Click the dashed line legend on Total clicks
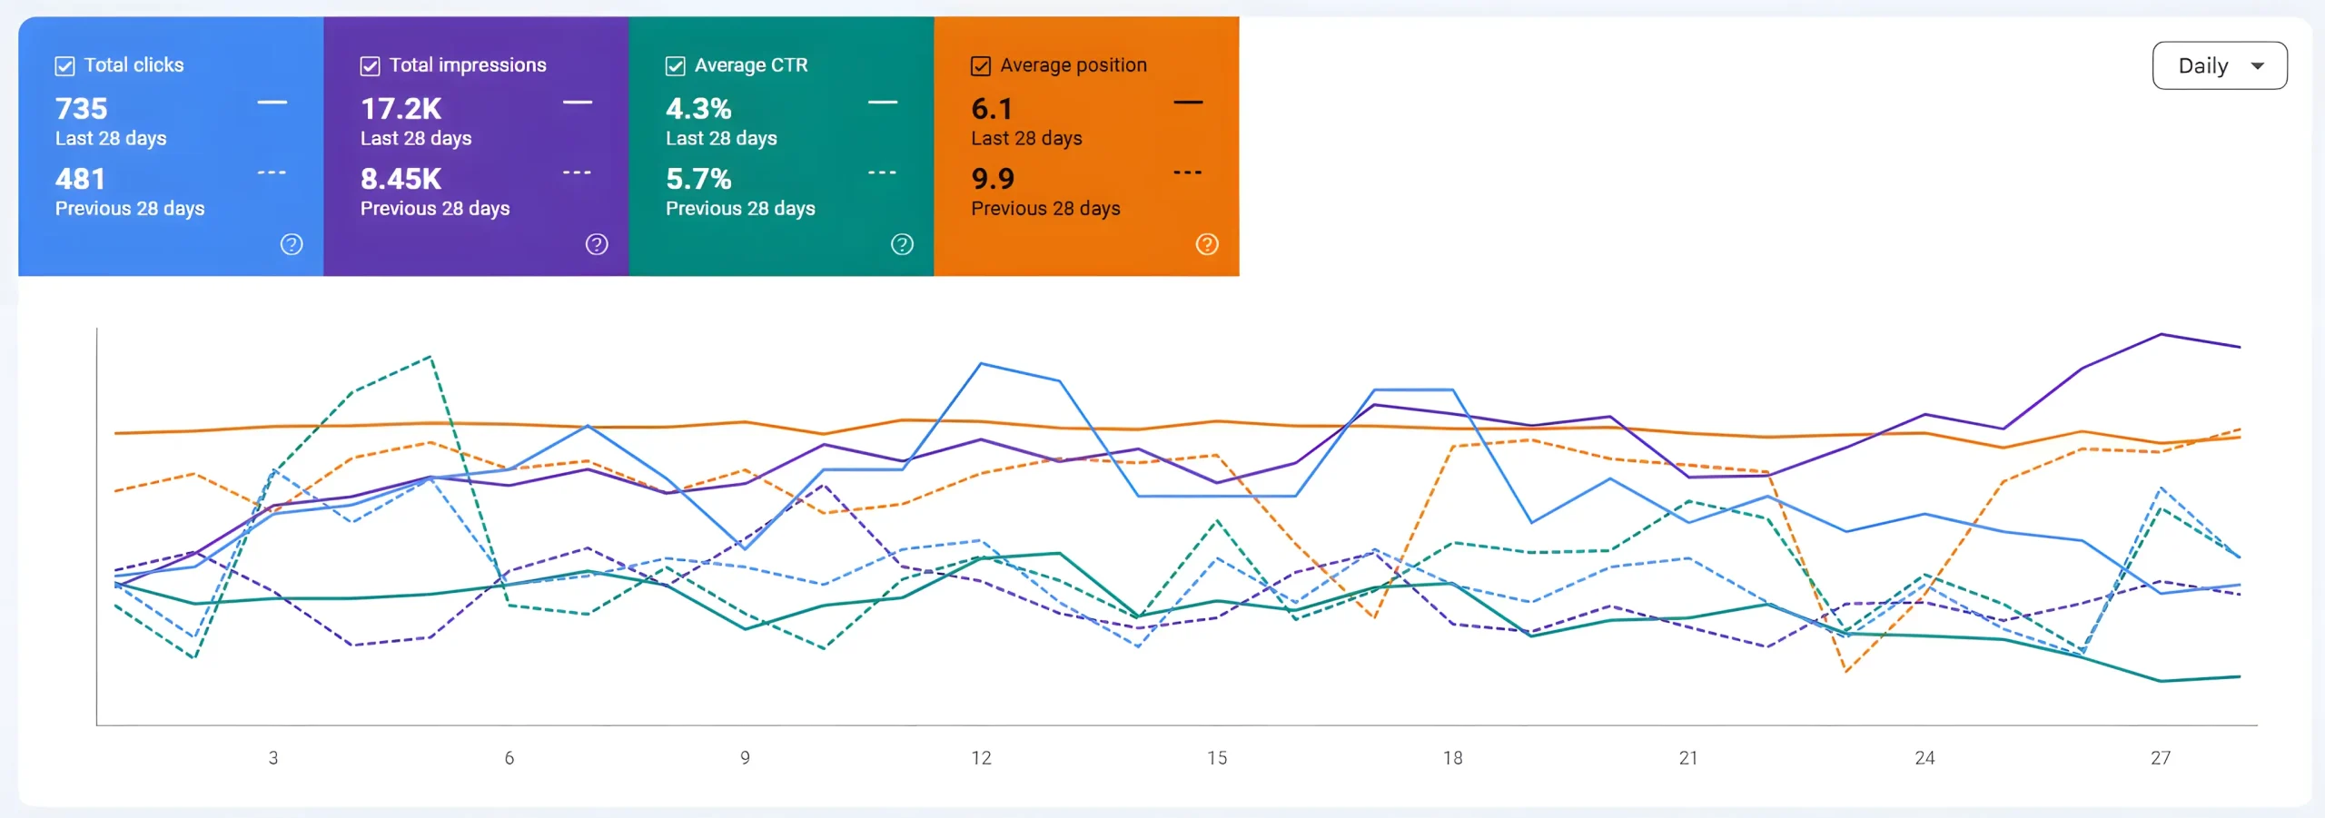This screenshot has height=818, width=2325. [272, 172]
